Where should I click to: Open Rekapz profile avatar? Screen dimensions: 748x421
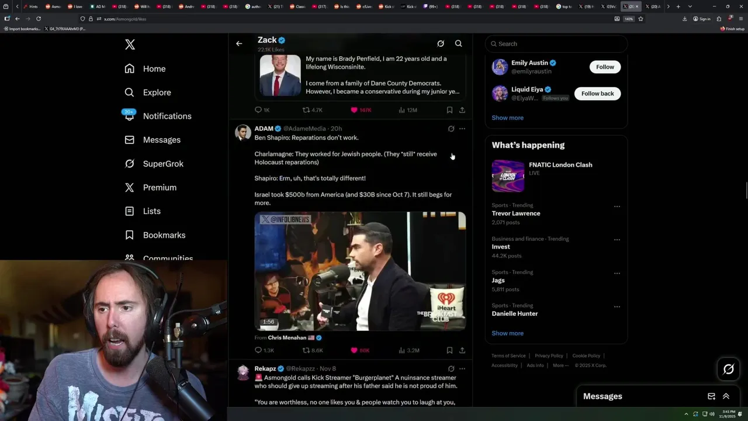click(x=243, y=372)
